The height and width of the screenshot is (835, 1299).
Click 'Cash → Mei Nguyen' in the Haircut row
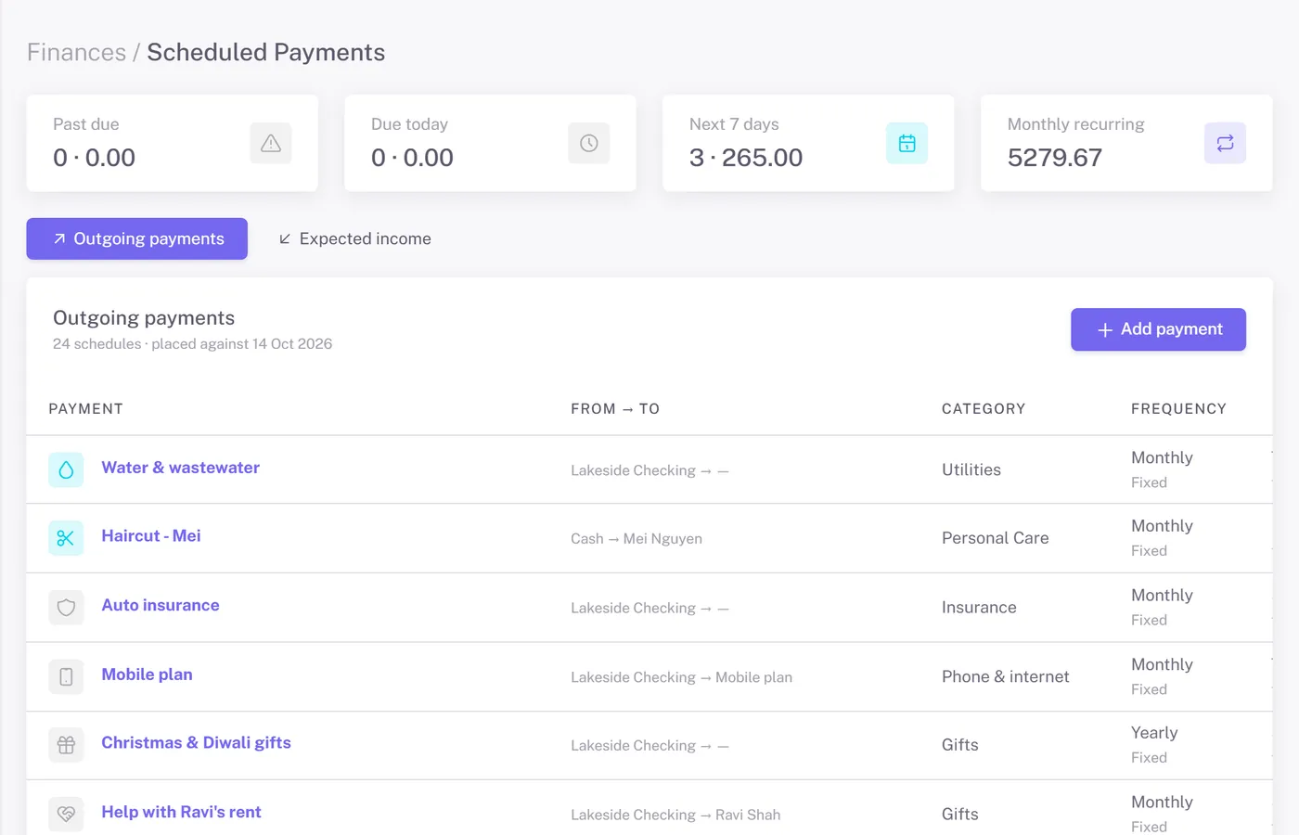(x=637, y=539)
